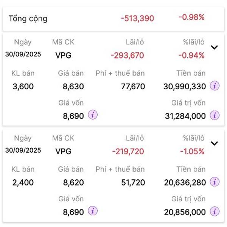Open info for 20,636,280 sale proceeds
Screen dimensions: 227x227
(215, 182)
